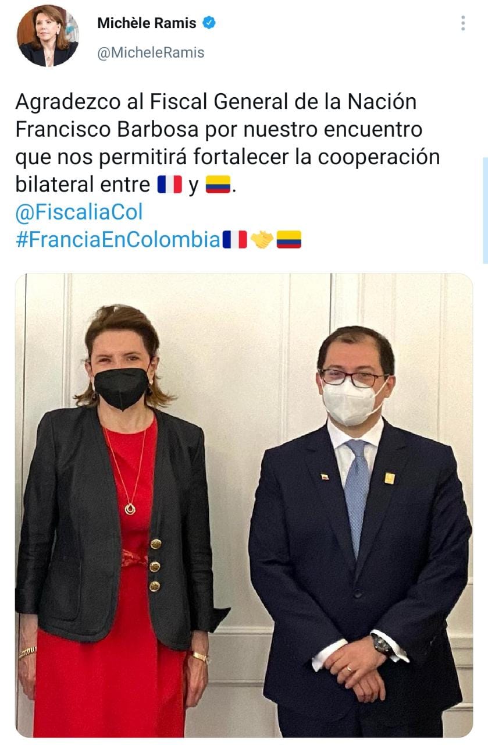Click French flag emoji after 'entre'
Image resolution: width=488 pixels, height=745 pixels.
point(169,185)
